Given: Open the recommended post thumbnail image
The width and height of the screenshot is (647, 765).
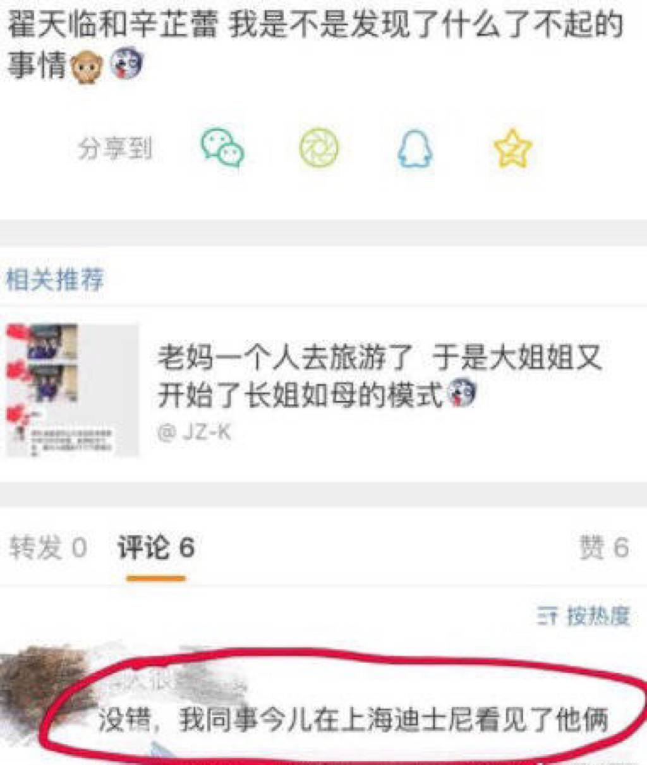Looking at the screenshot, I should coord(73,390).
